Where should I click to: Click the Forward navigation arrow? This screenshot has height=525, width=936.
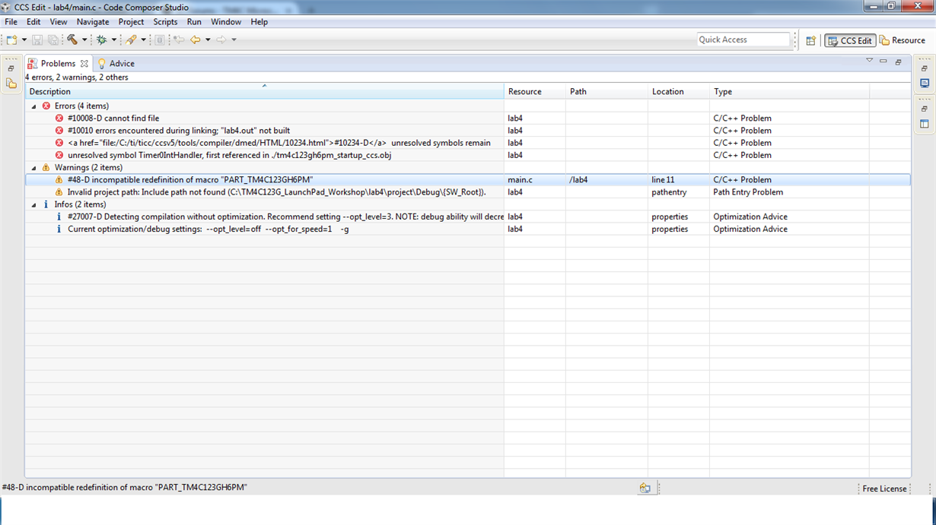[221, 40]
